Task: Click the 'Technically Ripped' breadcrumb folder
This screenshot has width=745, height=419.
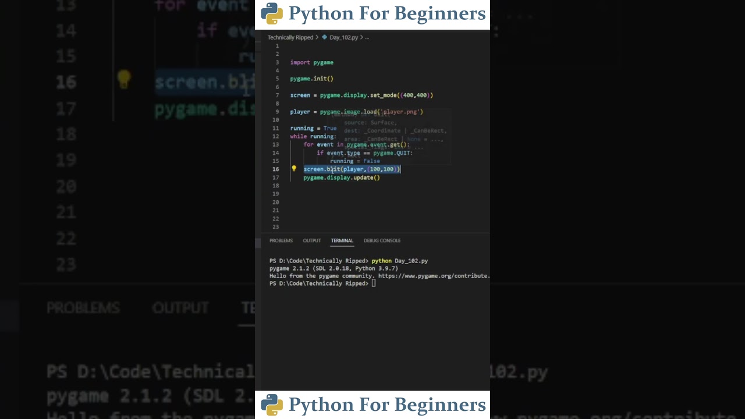Action: (290, 37)
